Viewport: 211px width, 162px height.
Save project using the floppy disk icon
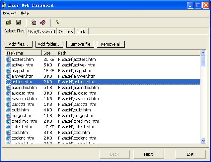[18, 22]
